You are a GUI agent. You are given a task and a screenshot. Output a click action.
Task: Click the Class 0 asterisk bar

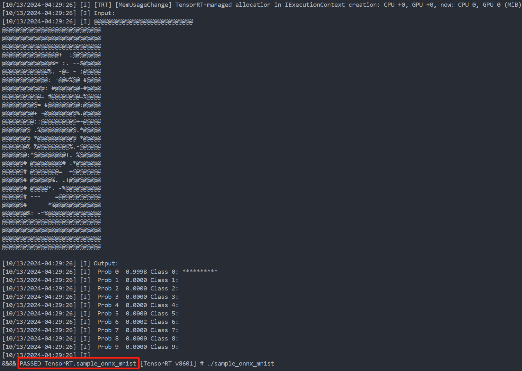(200, 272)
